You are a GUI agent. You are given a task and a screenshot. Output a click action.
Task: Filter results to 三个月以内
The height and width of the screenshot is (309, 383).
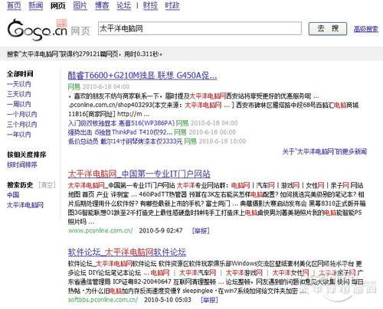click(22, 125)
